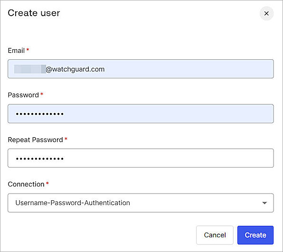Screen dimensions: 283x252
Task: Click the Email label
Action: pos(16,50)
